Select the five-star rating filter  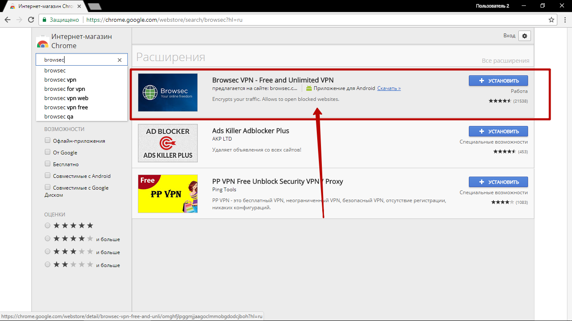pos(47,226)
